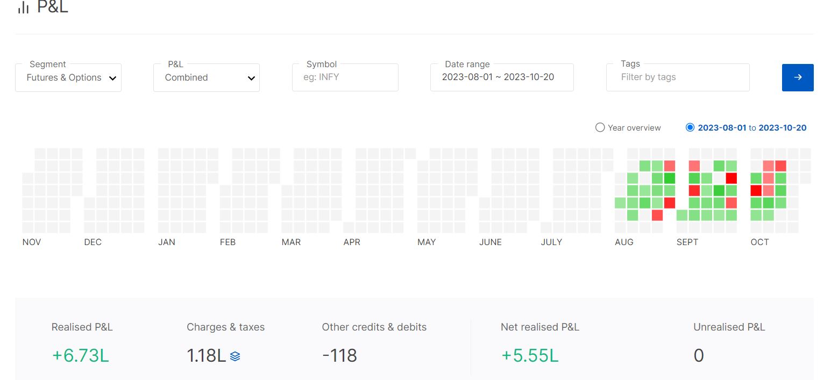
Task: Click the Charges & taxes label
Action: click(226, 327)
